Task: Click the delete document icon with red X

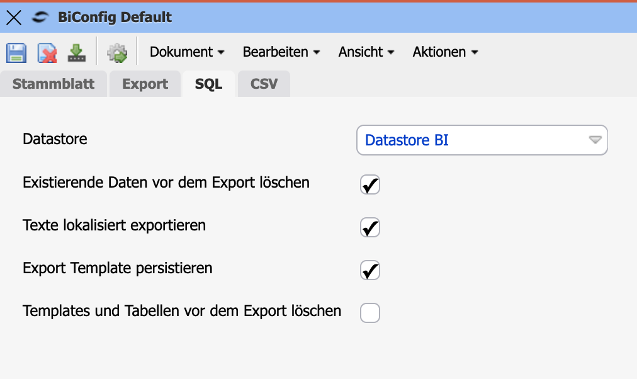Action: pyautogui.click(x=47, y=53)
